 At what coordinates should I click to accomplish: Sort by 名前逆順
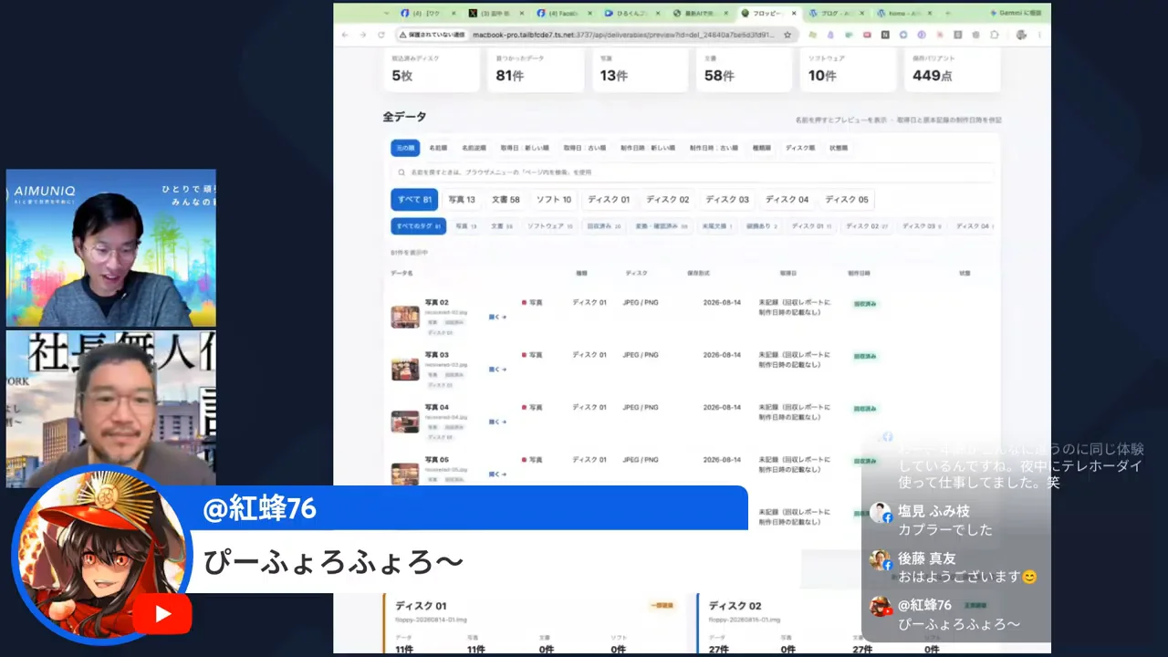474,148
